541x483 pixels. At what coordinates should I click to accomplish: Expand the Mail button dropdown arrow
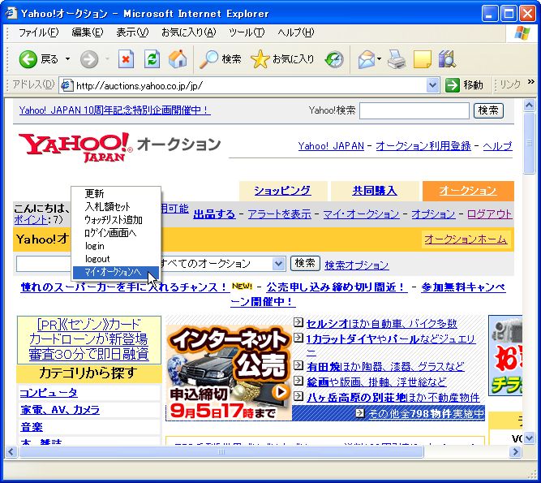coord(379,59)
